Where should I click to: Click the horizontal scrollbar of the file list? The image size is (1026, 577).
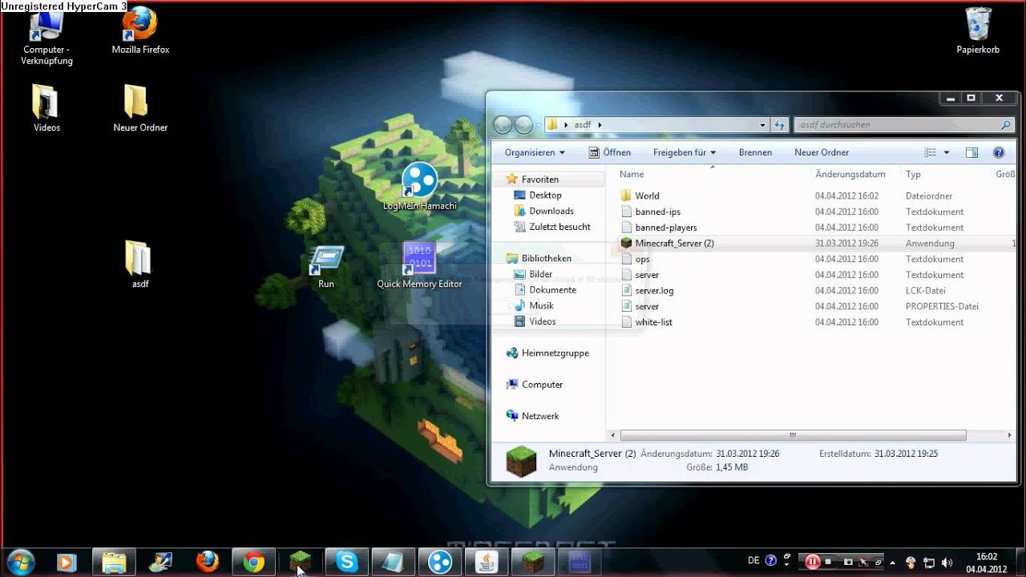pos(792,435)
